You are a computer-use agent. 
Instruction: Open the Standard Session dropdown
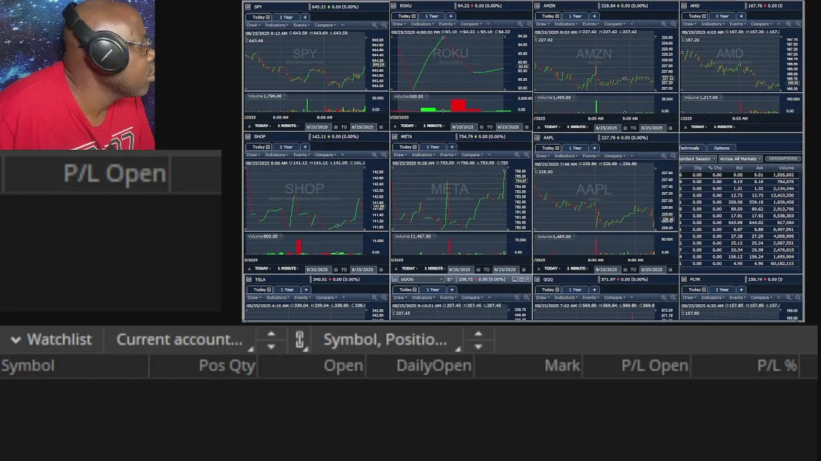click(x=698, y=159)
